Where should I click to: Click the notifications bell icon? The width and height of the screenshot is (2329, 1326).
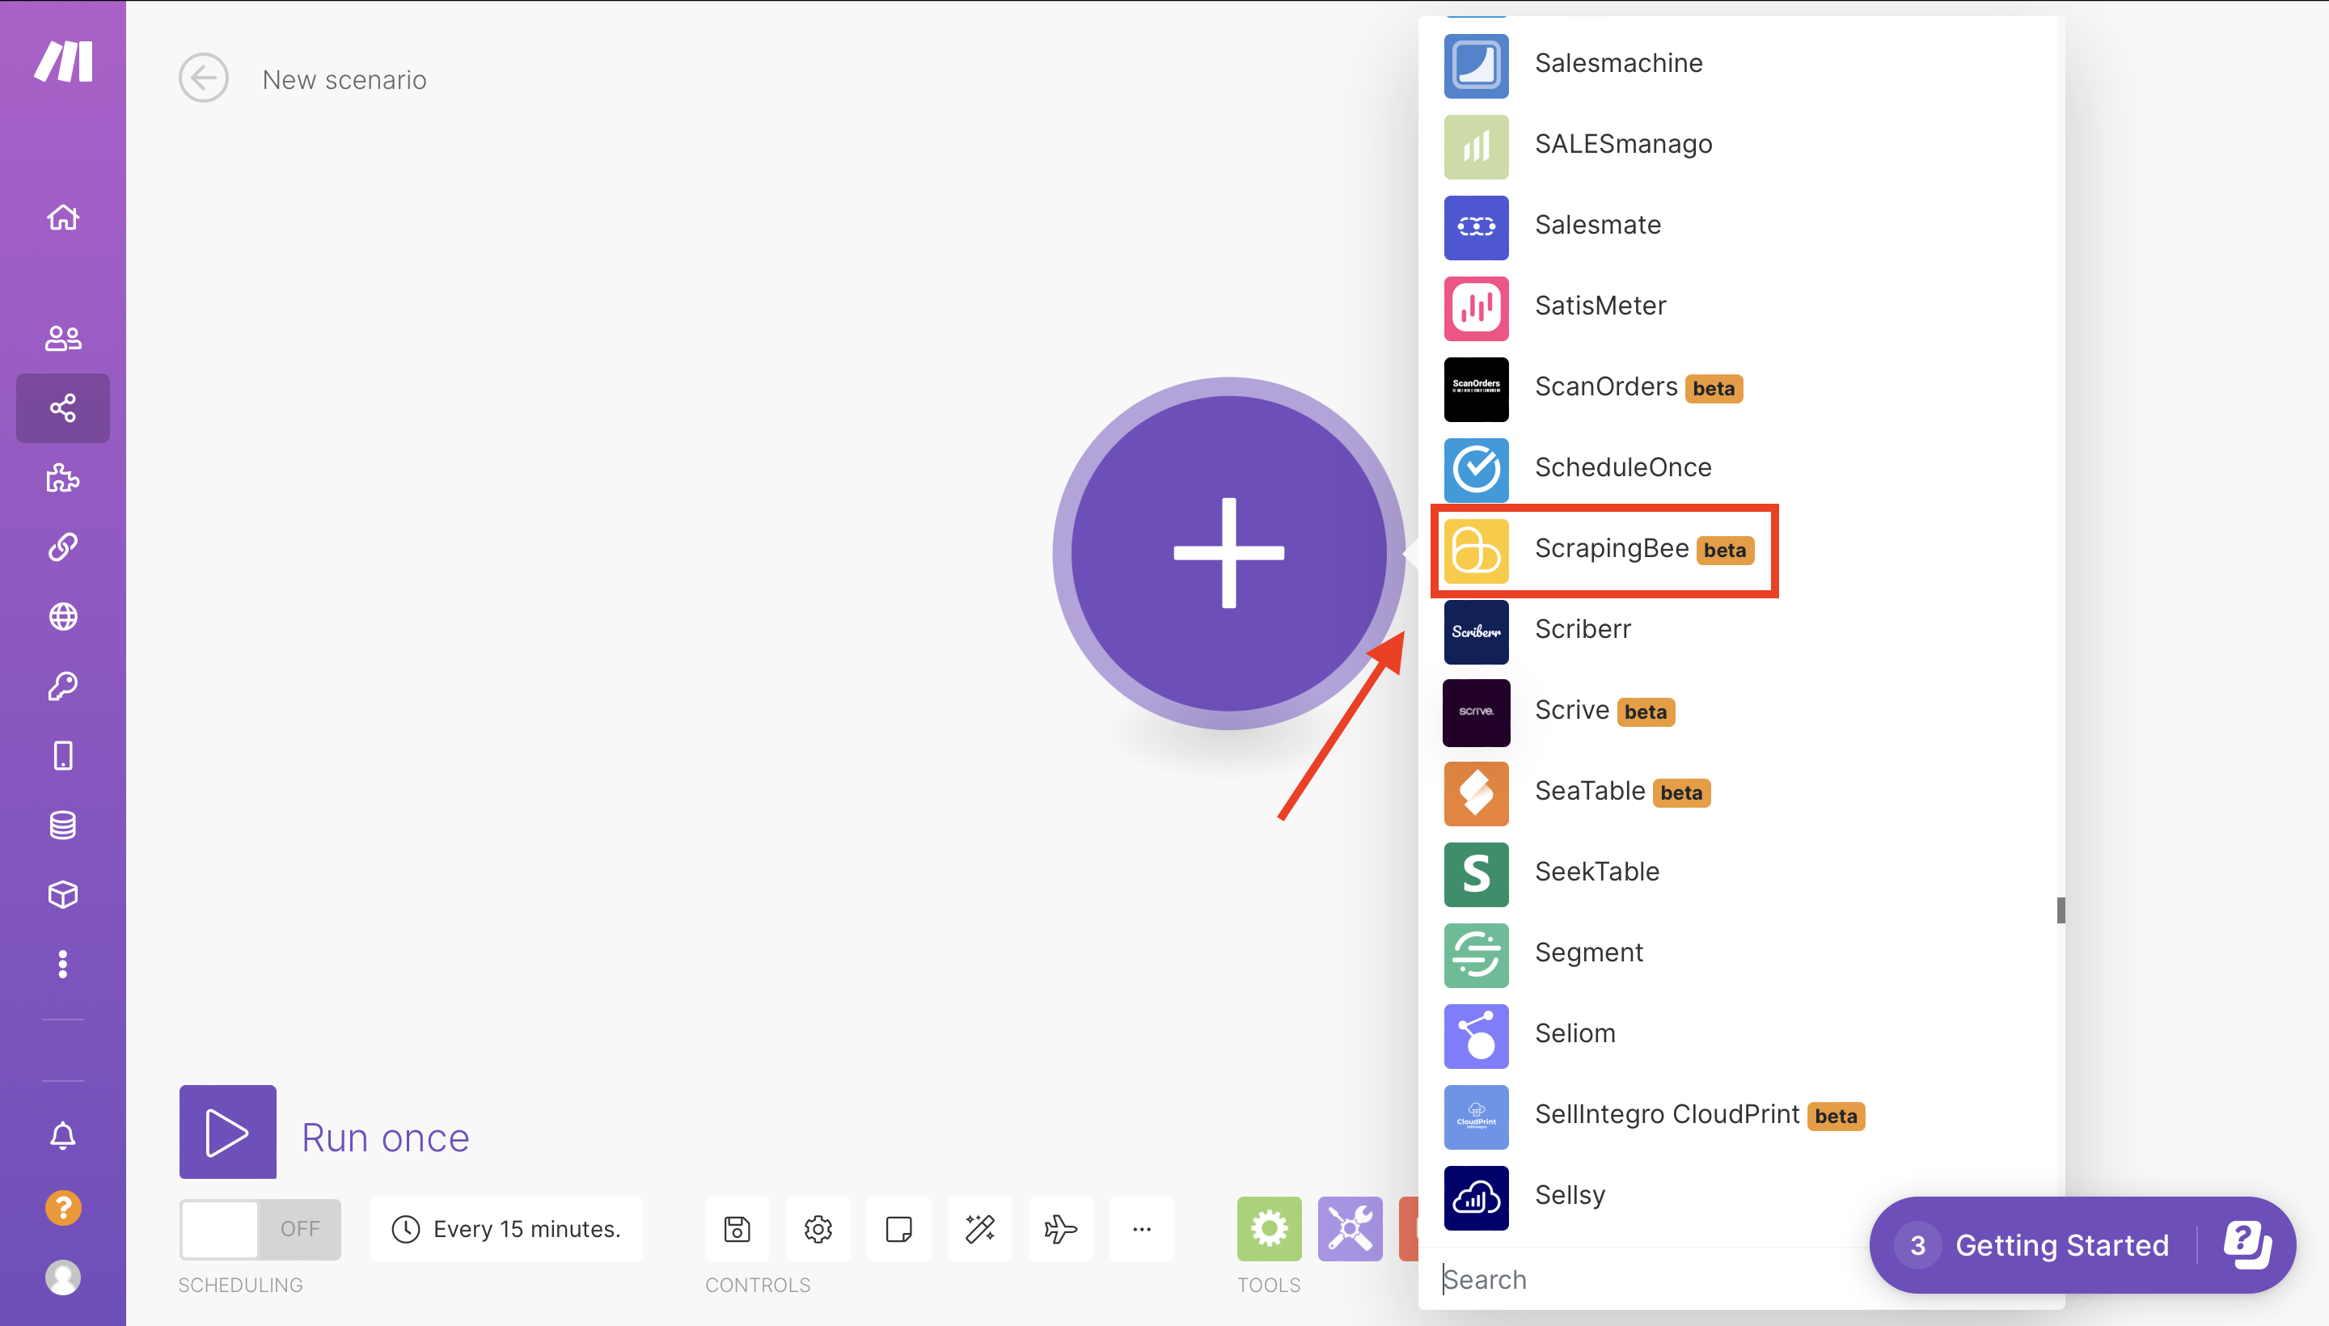(x=62, y=1134)
